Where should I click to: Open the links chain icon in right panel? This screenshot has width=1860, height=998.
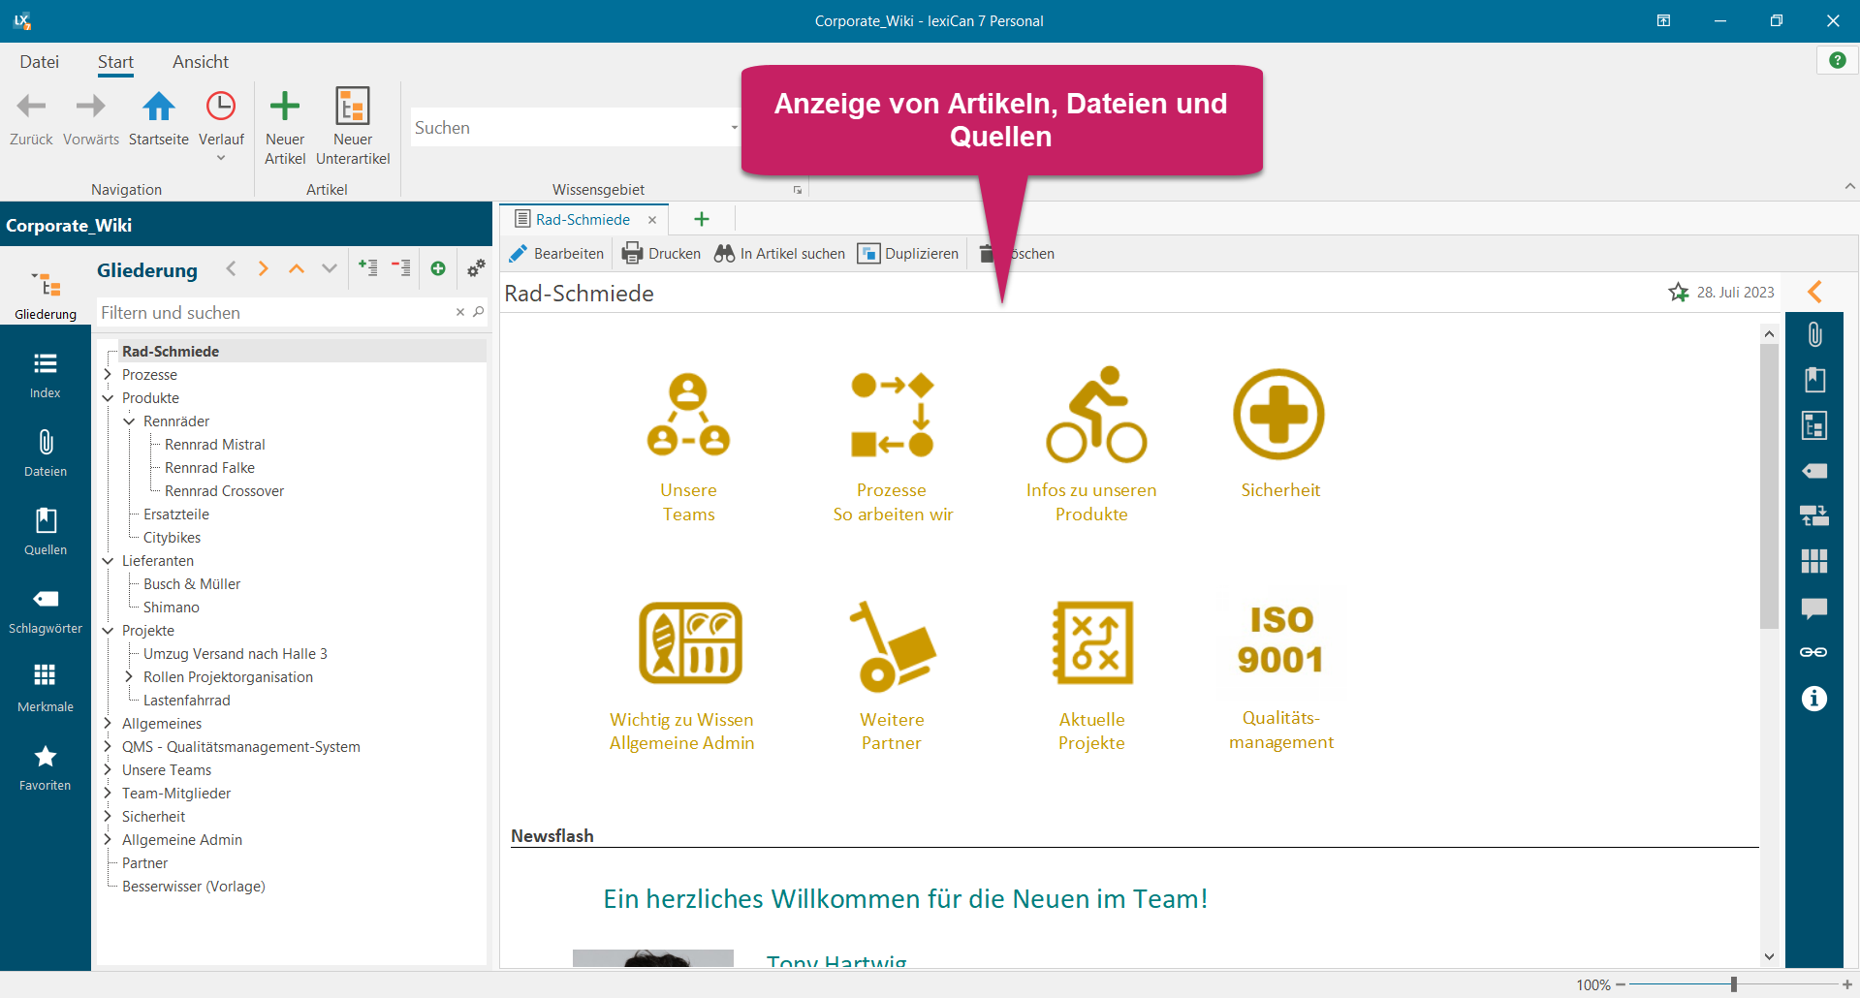pos(1814,652)
